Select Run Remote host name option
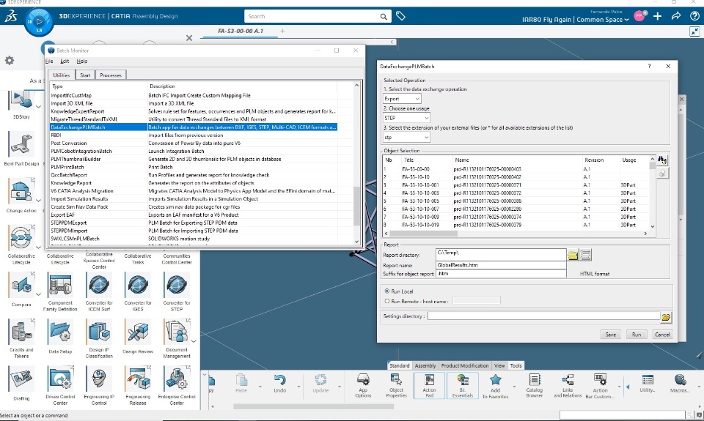This screenshot has height=421, width=704. [x=387, y=302]
